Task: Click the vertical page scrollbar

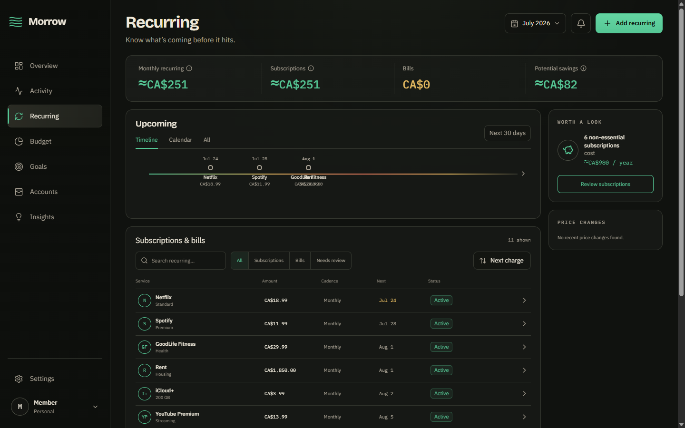Action: pyautogui.click(x=681, y=152)
